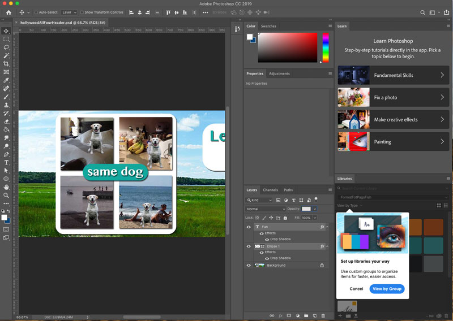Collapse effects on Ellipse 1 layer
Viewport: 453px width, 321px height.
(x=327, y=246)
